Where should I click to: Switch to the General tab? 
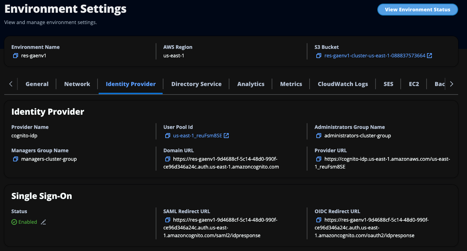tap(37, 84)
